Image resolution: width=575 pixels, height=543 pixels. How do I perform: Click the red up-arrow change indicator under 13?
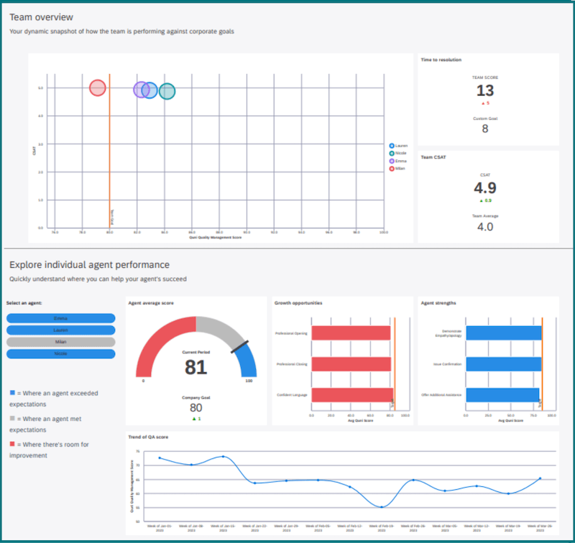tap(485, 103)
